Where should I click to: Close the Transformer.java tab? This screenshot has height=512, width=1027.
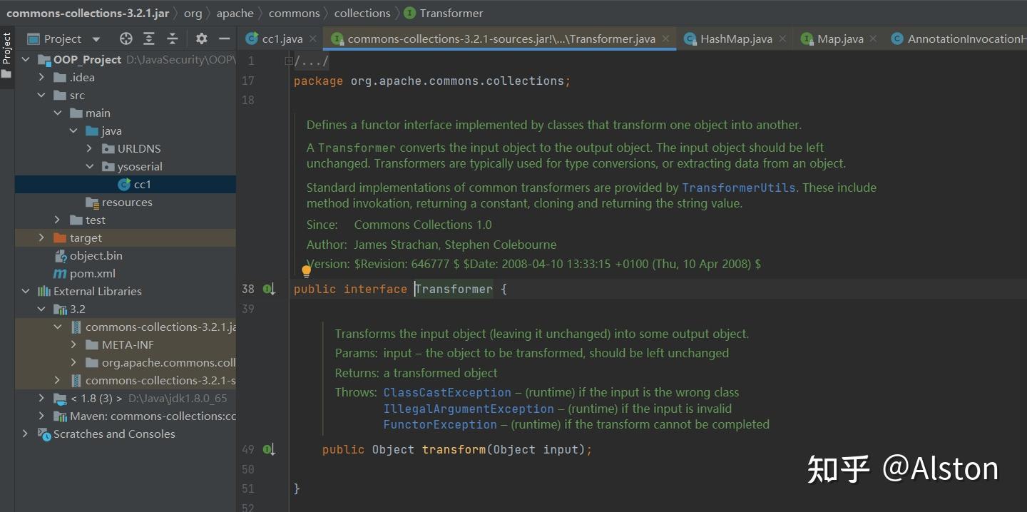666,39
